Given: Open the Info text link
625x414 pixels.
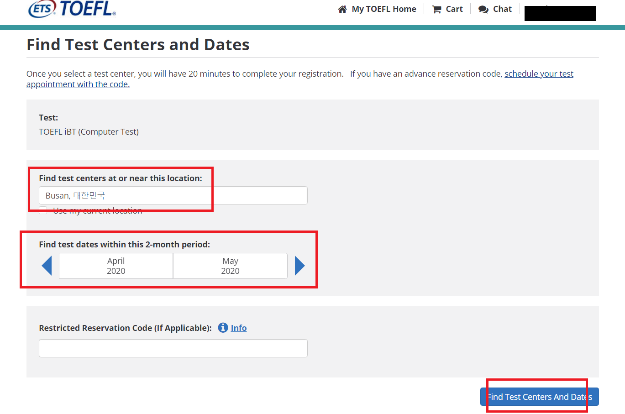Looking at the screenshot, I should pyautogui.click(x=239, y=328).
